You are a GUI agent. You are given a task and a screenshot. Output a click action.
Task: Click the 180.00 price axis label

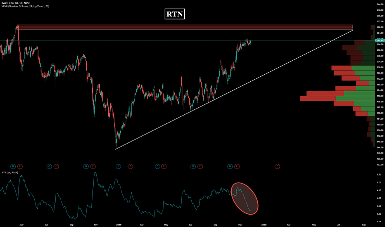pyautogui.click(x=380, y=96)
